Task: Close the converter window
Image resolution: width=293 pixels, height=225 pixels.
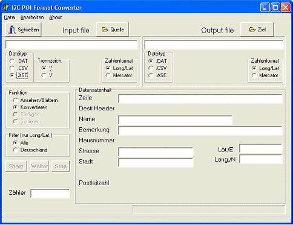Action: pyautogui.click(x=286, y=8)
